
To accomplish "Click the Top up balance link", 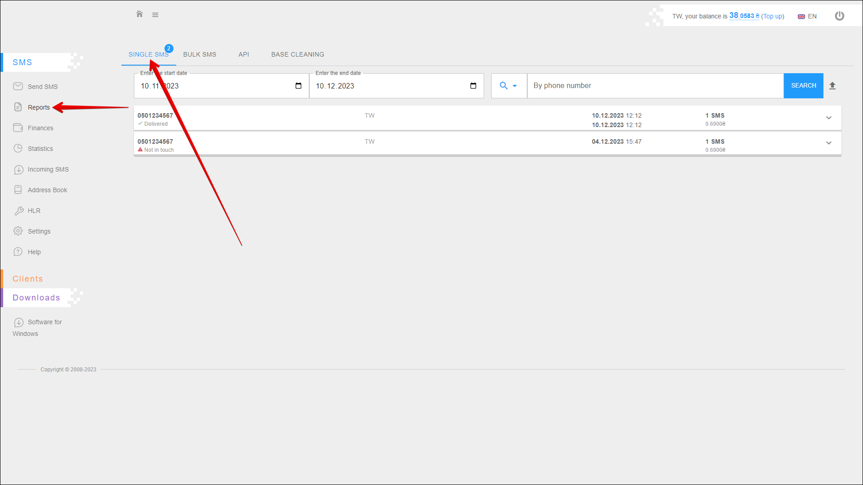I will [772, 16].
